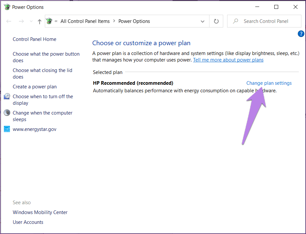Select HP Recommended (recommended) plan text
This screenshot has width=306, height=234.
(x=133, y=83)
